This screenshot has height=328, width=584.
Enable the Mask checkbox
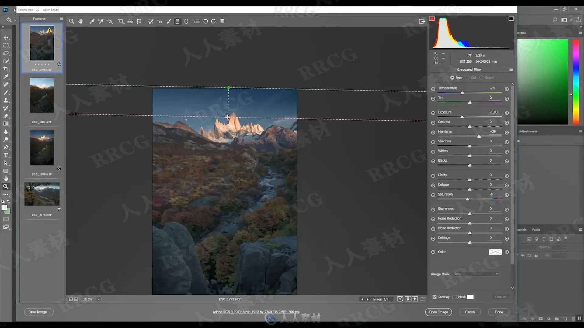[454, 297]
